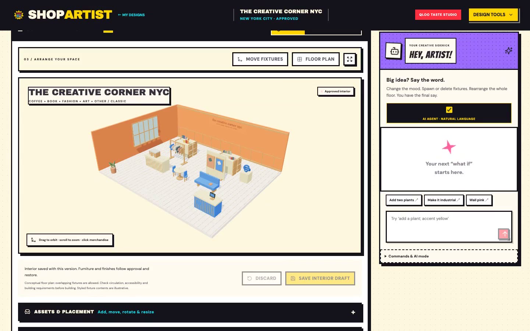The width and height of the screenshot is (530, 331).
Task: Open the fullscreen expand icon button
Action: point(350,59)
